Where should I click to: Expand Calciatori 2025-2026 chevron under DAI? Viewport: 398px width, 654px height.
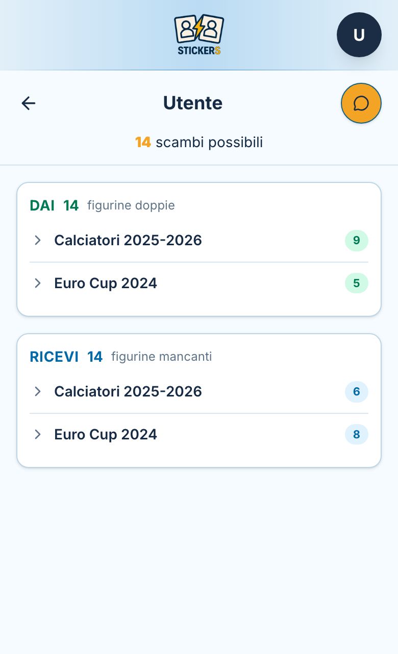[x=37, y=240]
